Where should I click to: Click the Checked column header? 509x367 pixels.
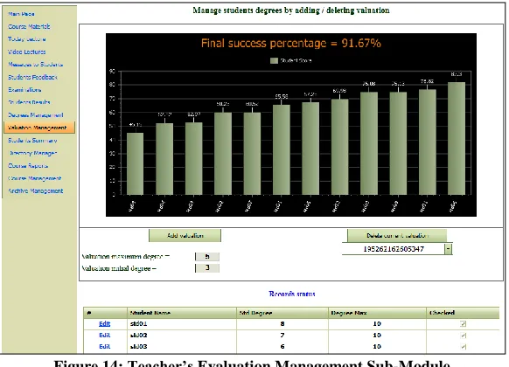pos(463,313)
